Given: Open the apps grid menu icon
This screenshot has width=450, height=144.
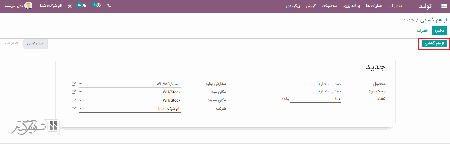Looking at the screenshot, I should [x=444, y=6].
